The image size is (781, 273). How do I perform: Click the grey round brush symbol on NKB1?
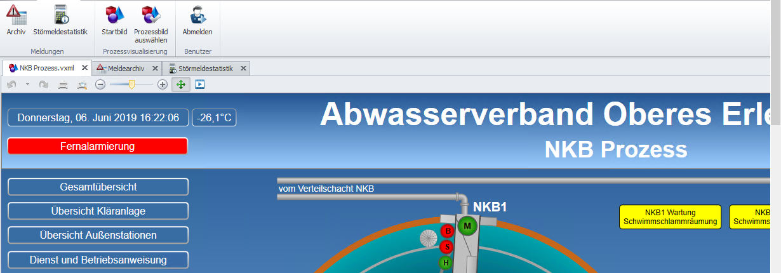(x=429, y=239)
